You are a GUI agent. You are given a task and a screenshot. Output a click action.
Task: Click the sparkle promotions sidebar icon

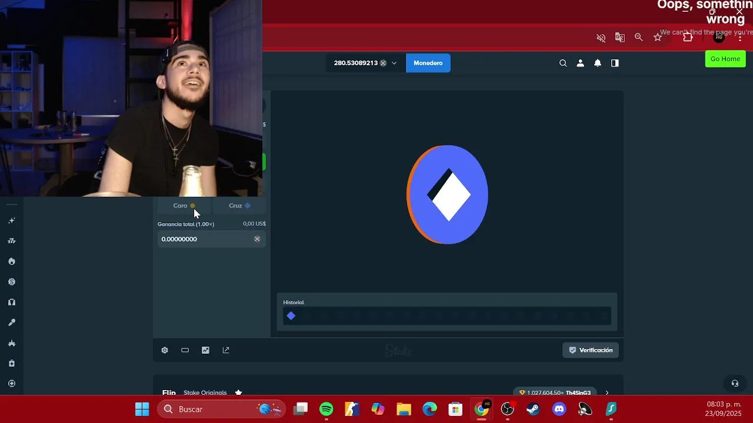point(12,220)
